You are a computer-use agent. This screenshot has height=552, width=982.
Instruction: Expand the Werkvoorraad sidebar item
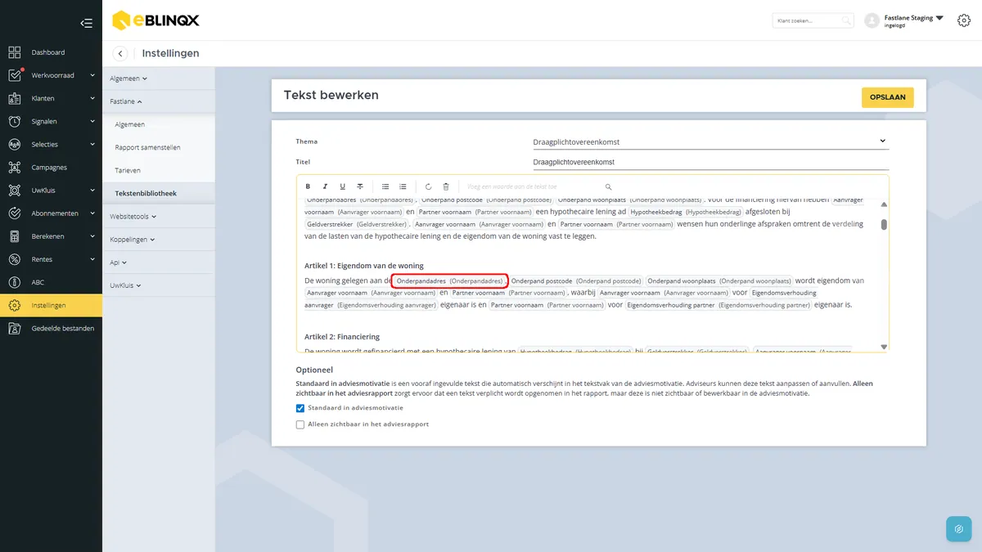point(51,75)
